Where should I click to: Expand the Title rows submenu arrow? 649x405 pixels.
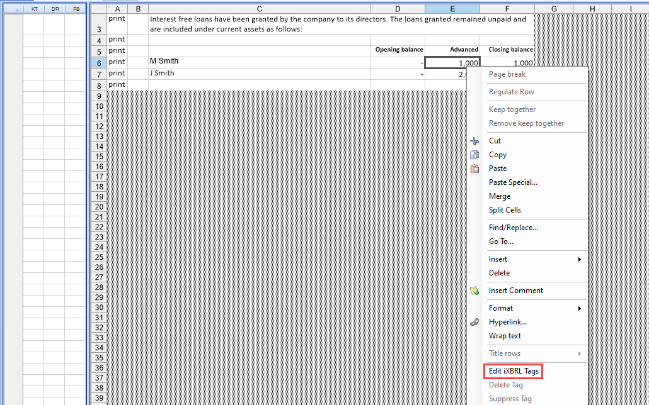[x=580, y=354]
